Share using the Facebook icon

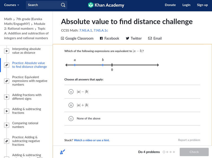(101, 38)
